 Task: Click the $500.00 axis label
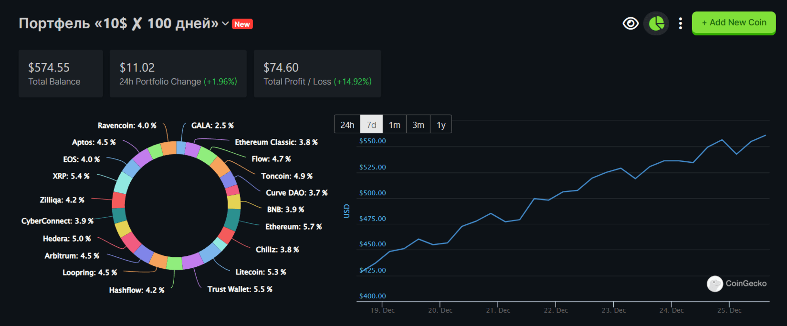(373, 193)
